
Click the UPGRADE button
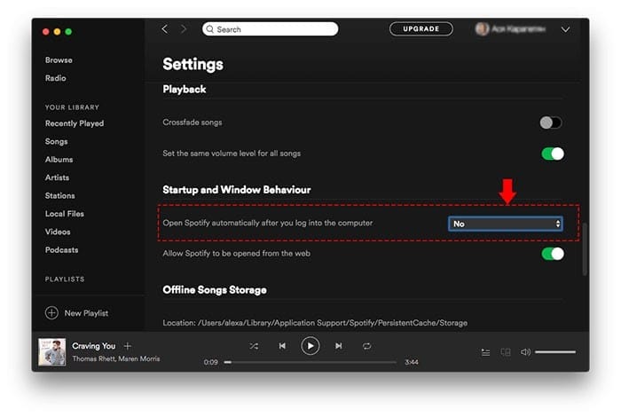click(x=421, y=29)
